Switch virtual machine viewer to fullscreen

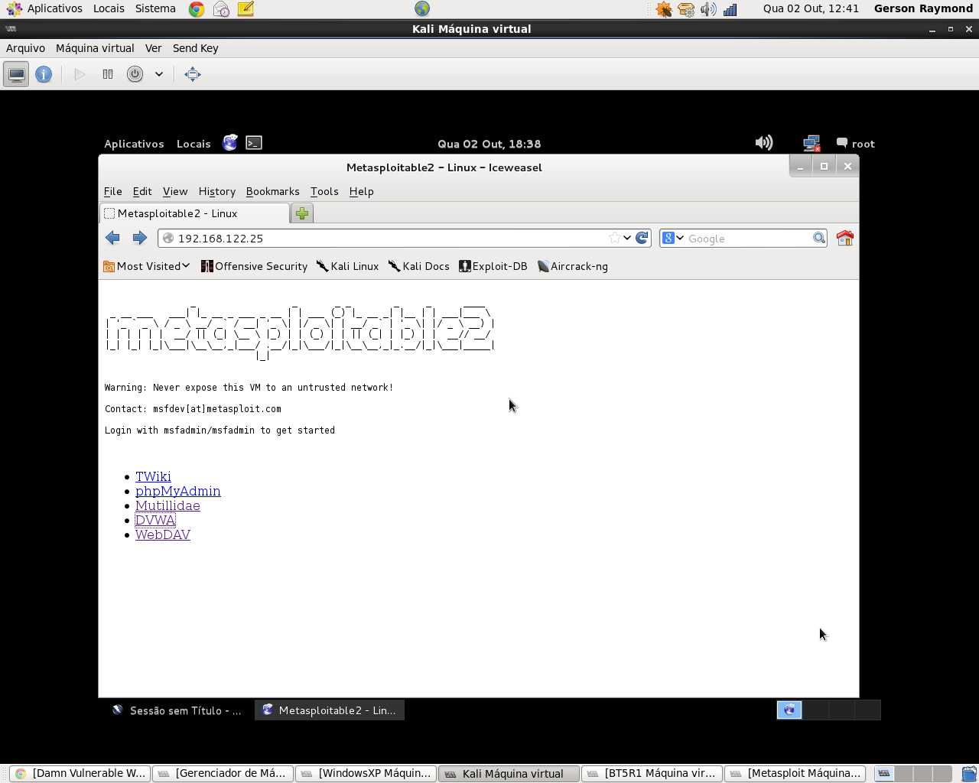pos(193,74)
